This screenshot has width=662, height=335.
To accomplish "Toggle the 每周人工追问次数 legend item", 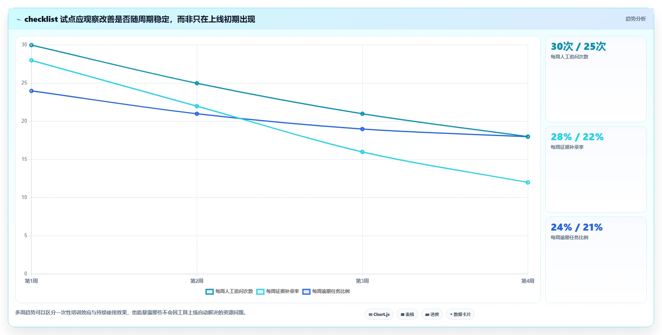I will tap(230, 291).
